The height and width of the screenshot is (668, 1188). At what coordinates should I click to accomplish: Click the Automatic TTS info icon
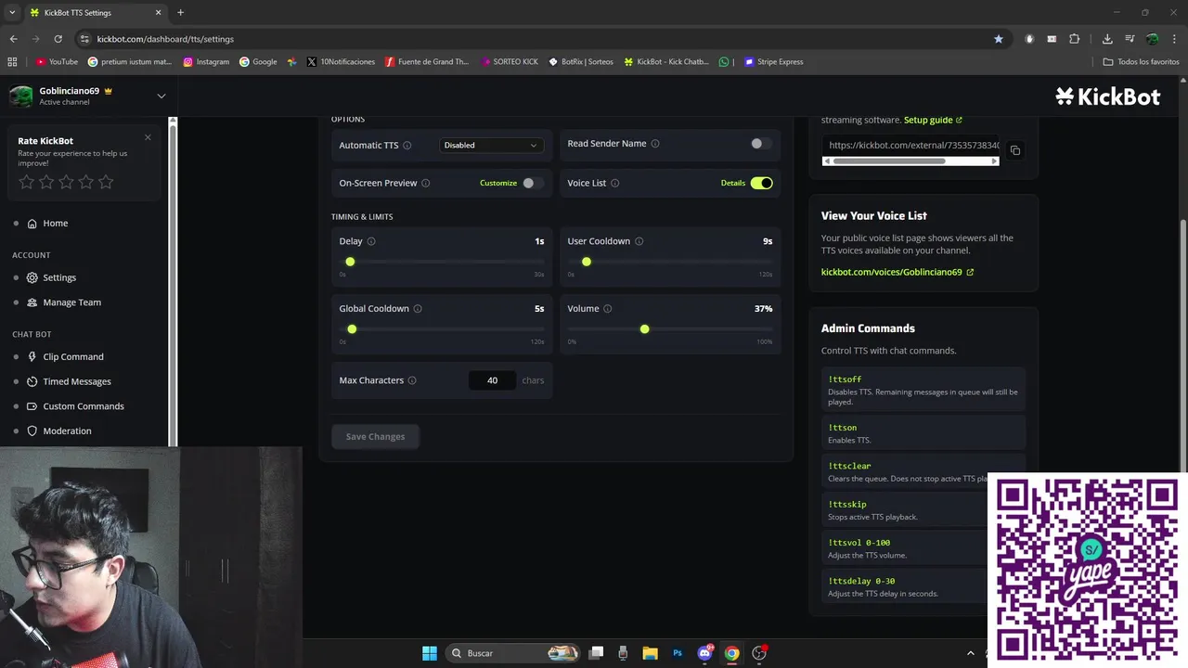click(407, 146)
